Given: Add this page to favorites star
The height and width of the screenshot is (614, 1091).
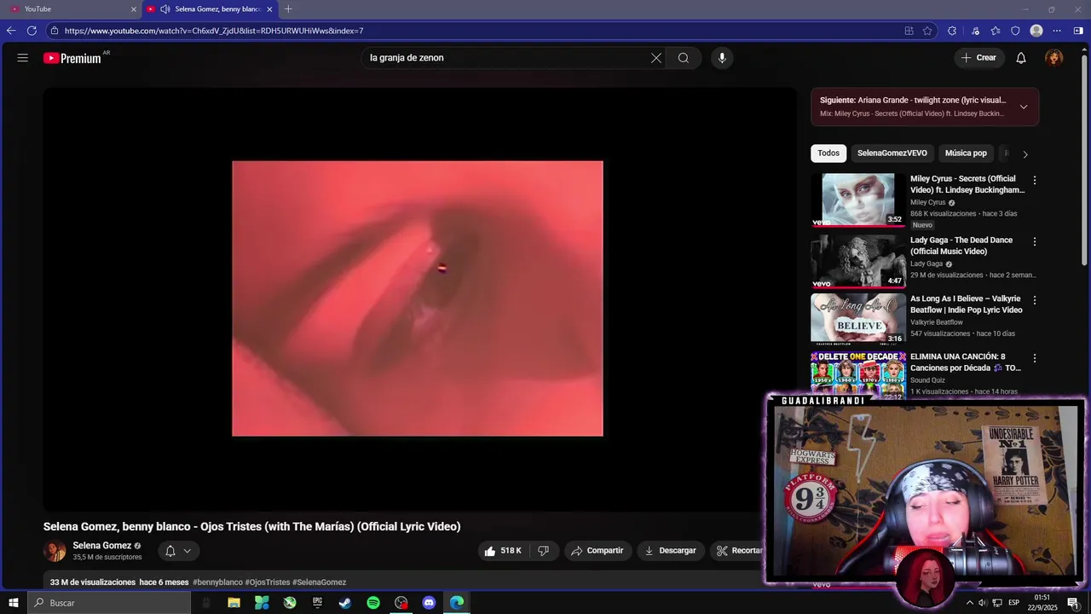Looking at the screenshot, I should tap(927, 31).
